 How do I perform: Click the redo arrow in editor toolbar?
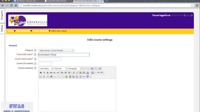pos(88,68)
